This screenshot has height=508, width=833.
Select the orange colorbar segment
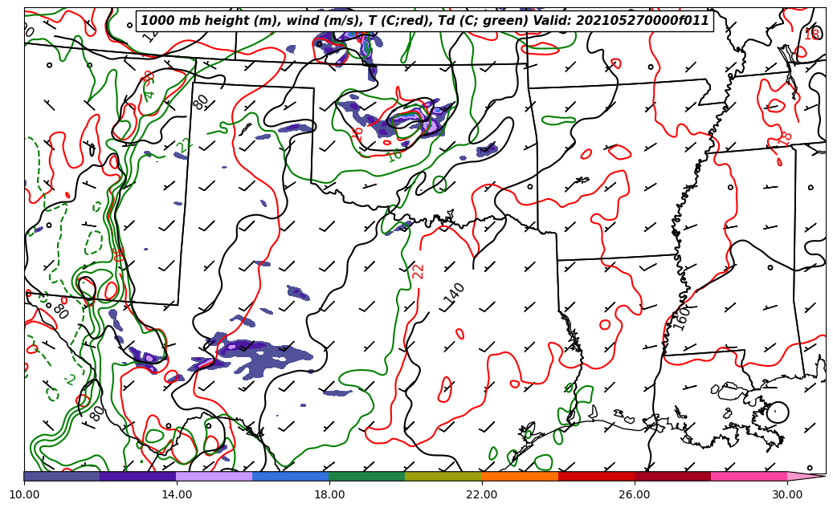click(520, 476)
